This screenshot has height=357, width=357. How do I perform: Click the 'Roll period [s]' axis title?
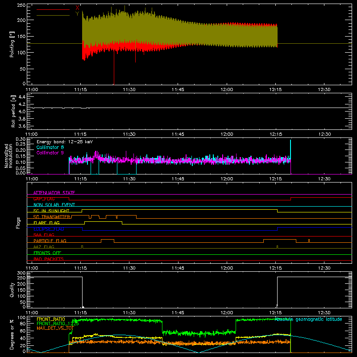[13, 111]
